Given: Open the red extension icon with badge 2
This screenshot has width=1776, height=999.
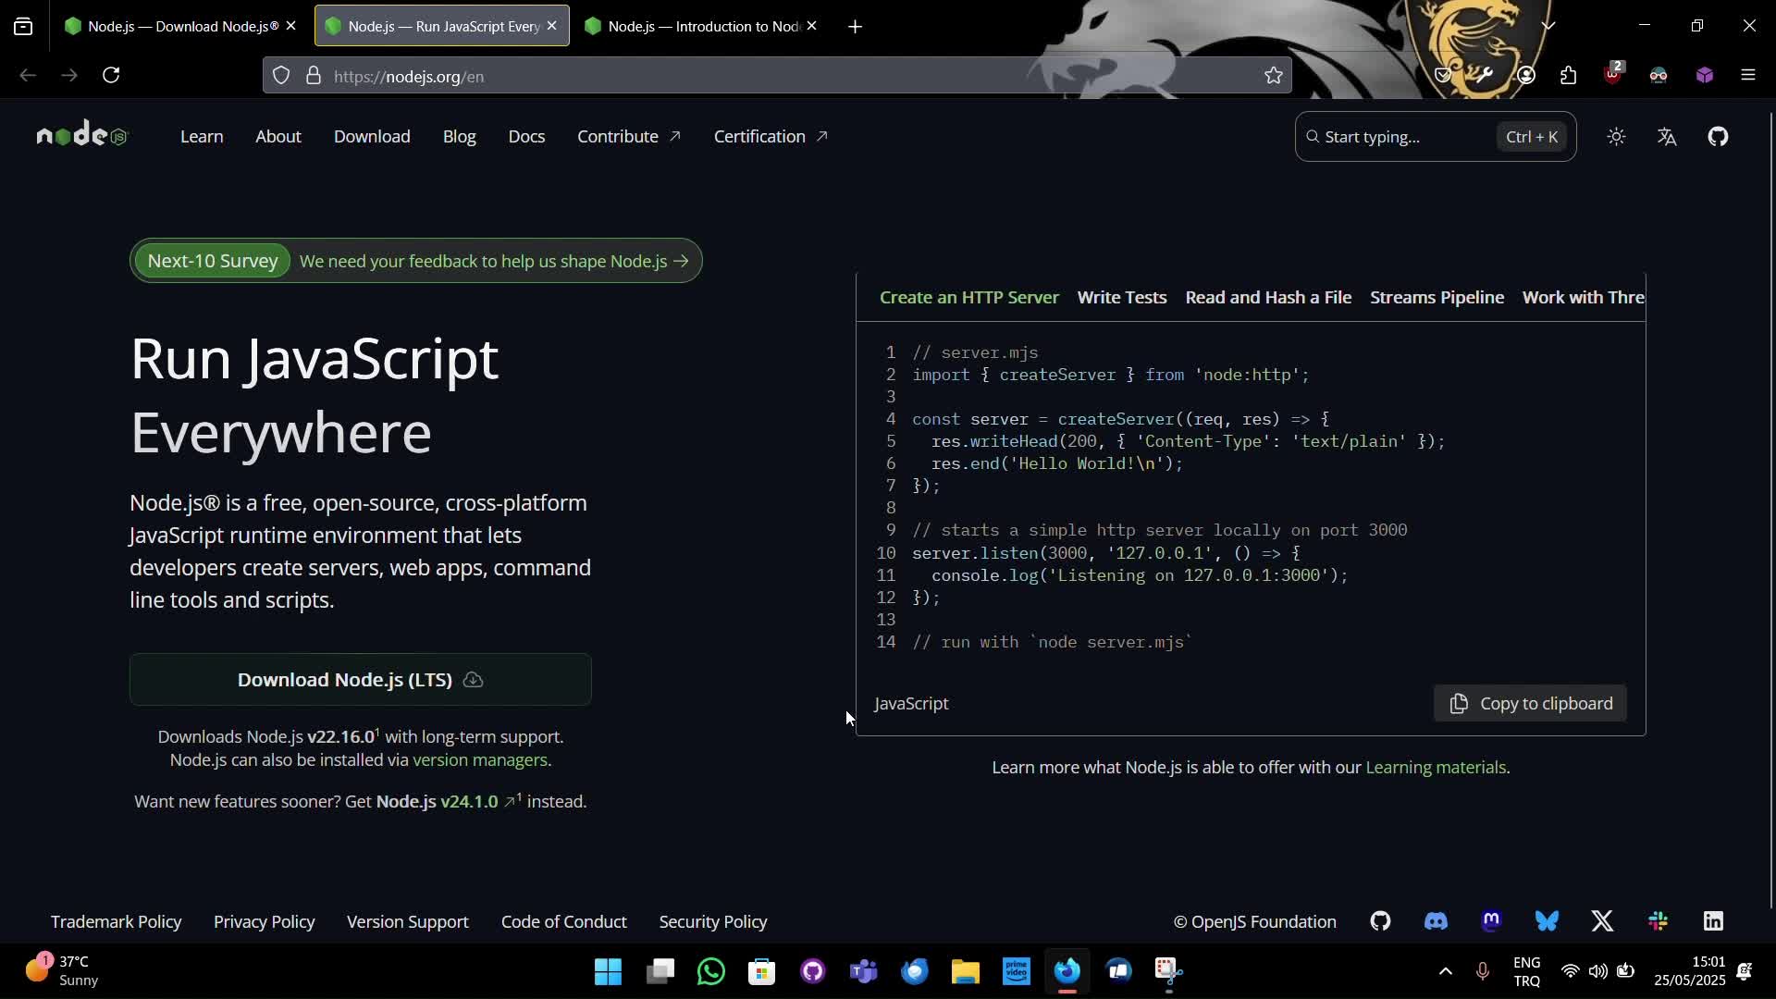Looking at the screenshot, I should pos(1613,74).
